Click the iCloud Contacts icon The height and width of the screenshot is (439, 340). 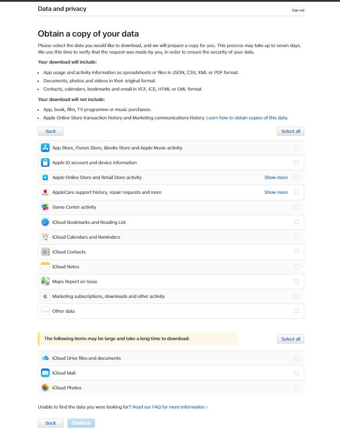tap(45, 252)
